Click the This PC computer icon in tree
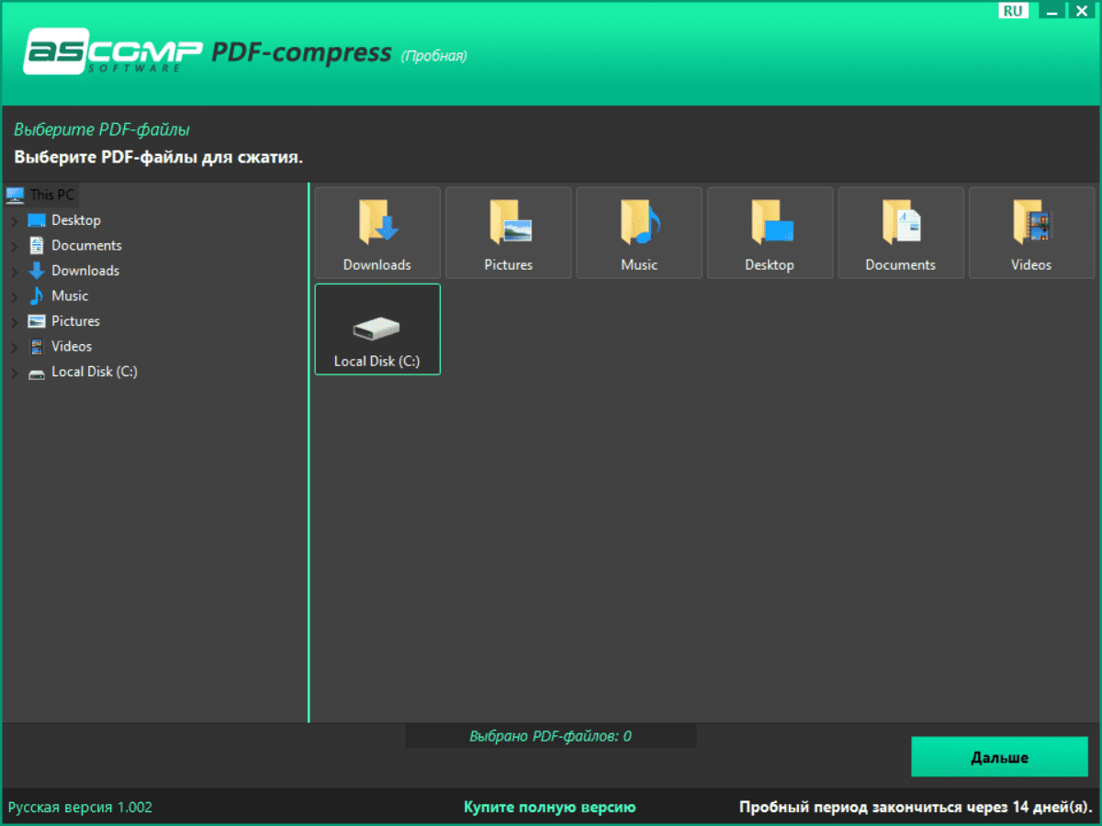This screenshot has width=1102, height=826. (x=15, y=195)
